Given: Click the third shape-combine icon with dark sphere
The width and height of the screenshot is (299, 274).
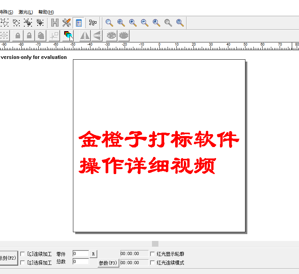Looking at the screenshot, I should (28, 23).
